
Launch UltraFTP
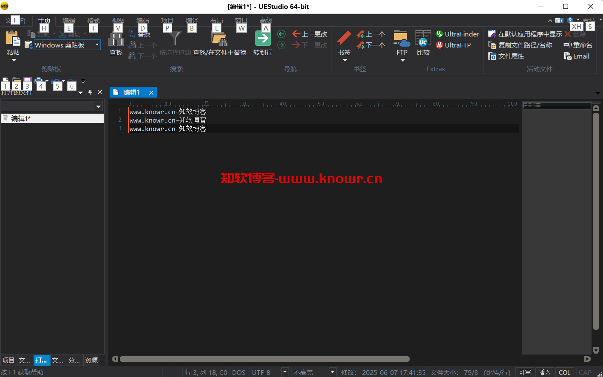pos(453,45)
